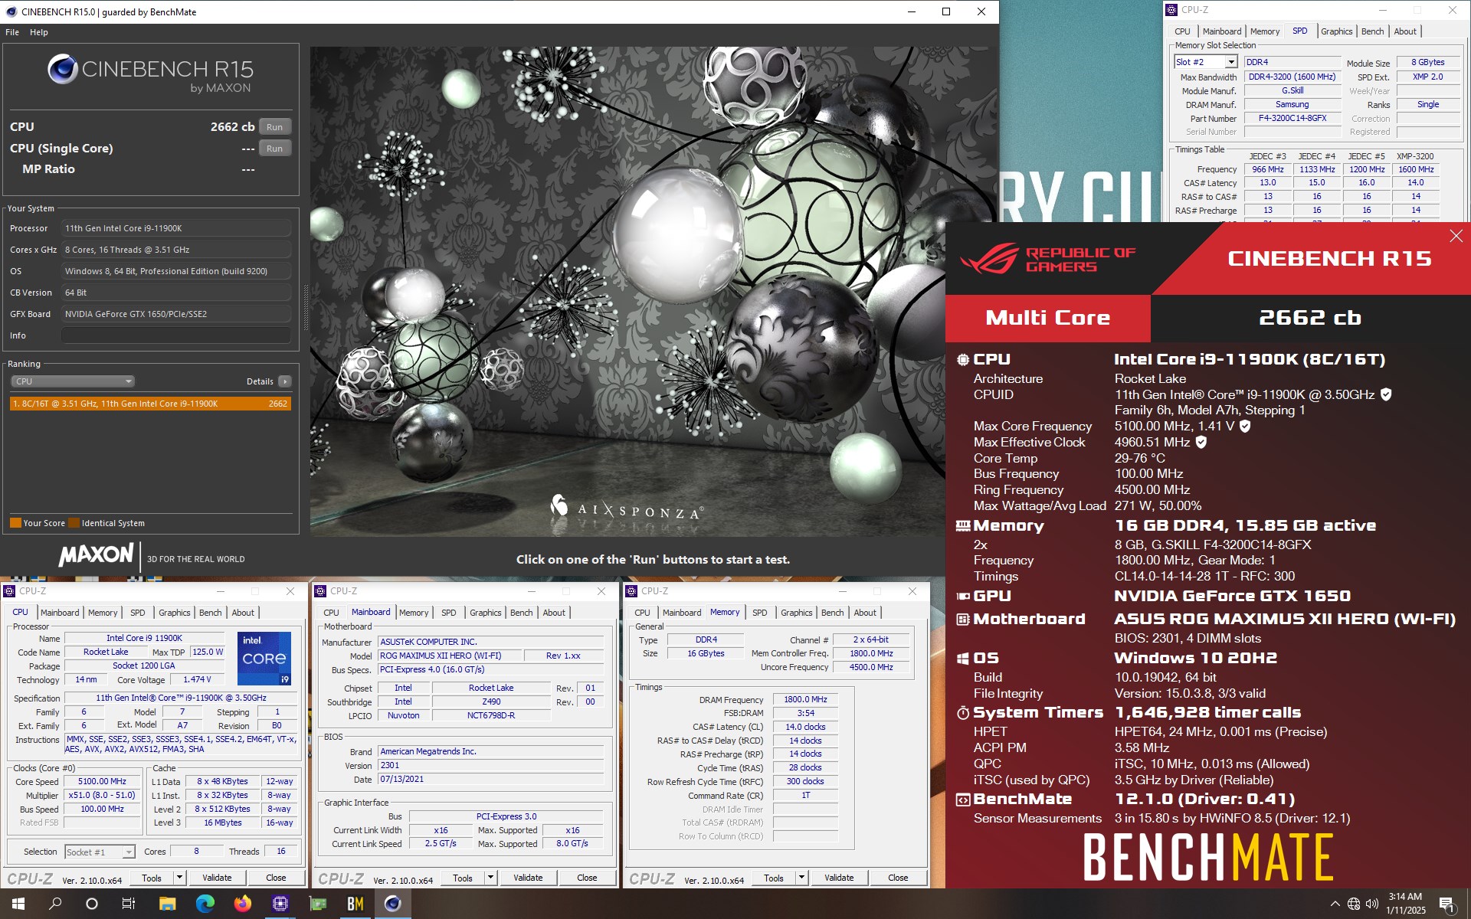
Task: Click Core Speed value 5100.00 MHz
Action: click(102, 782)
